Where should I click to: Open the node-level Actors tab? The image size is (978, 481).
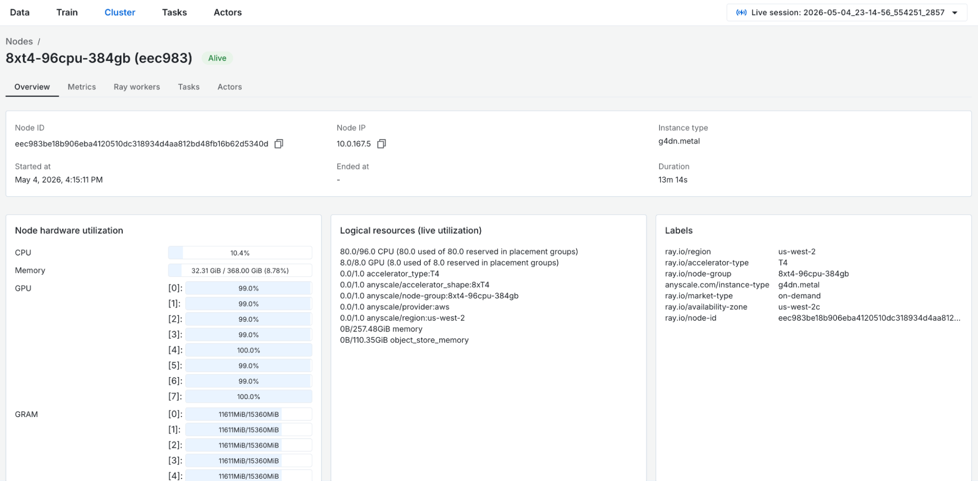(x=229, y=87)
